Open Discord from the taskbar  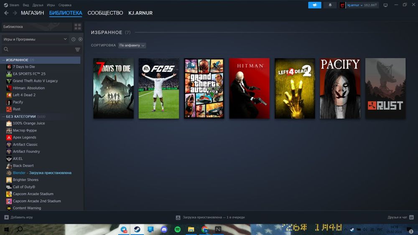point(164,230)
